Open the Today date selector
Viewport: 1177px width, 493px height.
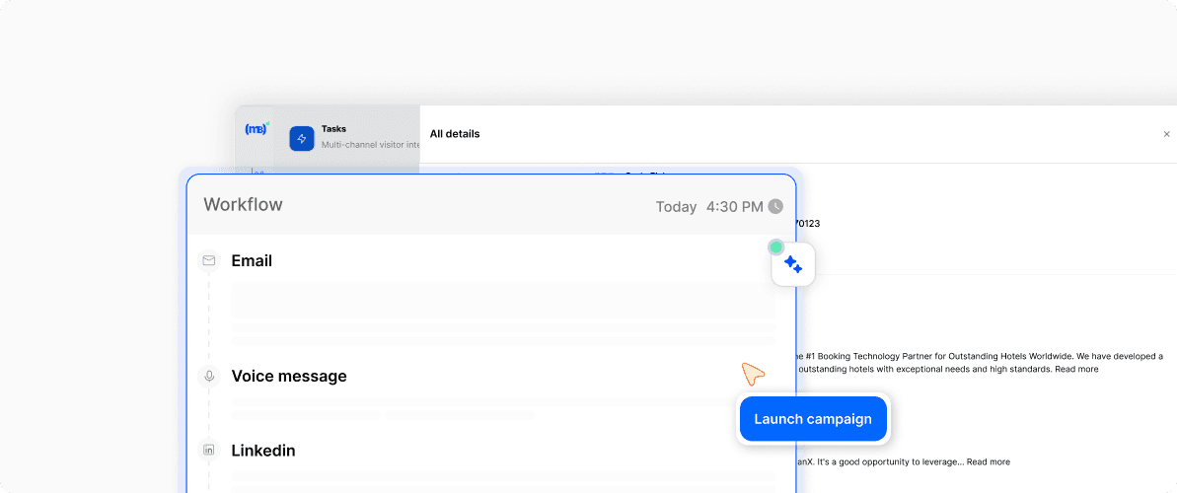(676, 207)
